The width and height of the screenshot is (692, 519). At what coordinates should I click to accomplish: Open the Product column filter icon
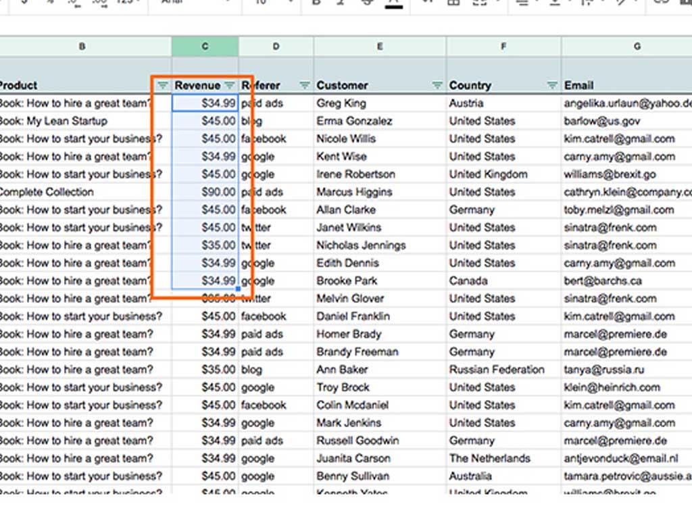162,85
